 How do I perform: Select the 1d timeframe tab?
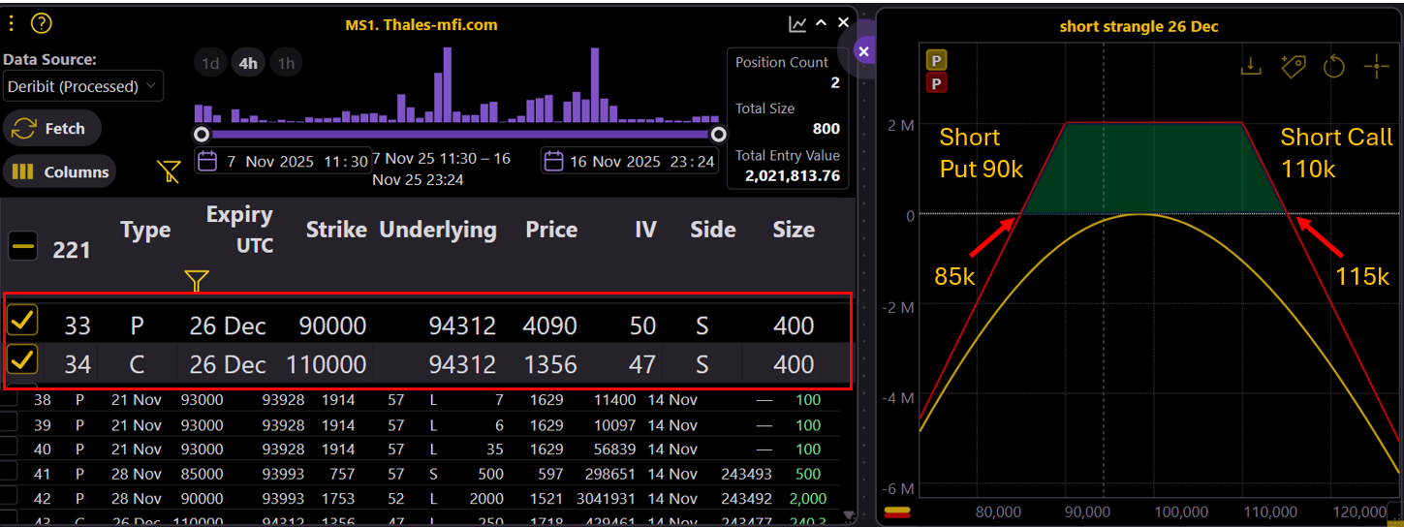pyautogui.click(x=210, y=64)
